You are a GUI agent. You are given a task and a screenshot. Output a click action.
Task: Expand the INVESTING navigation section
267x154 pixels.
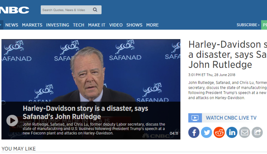tap(58, 25)
